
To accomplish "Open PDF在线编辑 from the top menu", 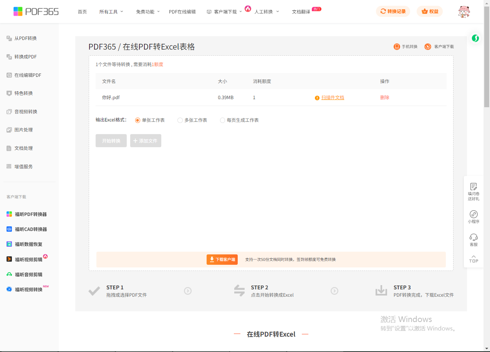I will (182, 12).
